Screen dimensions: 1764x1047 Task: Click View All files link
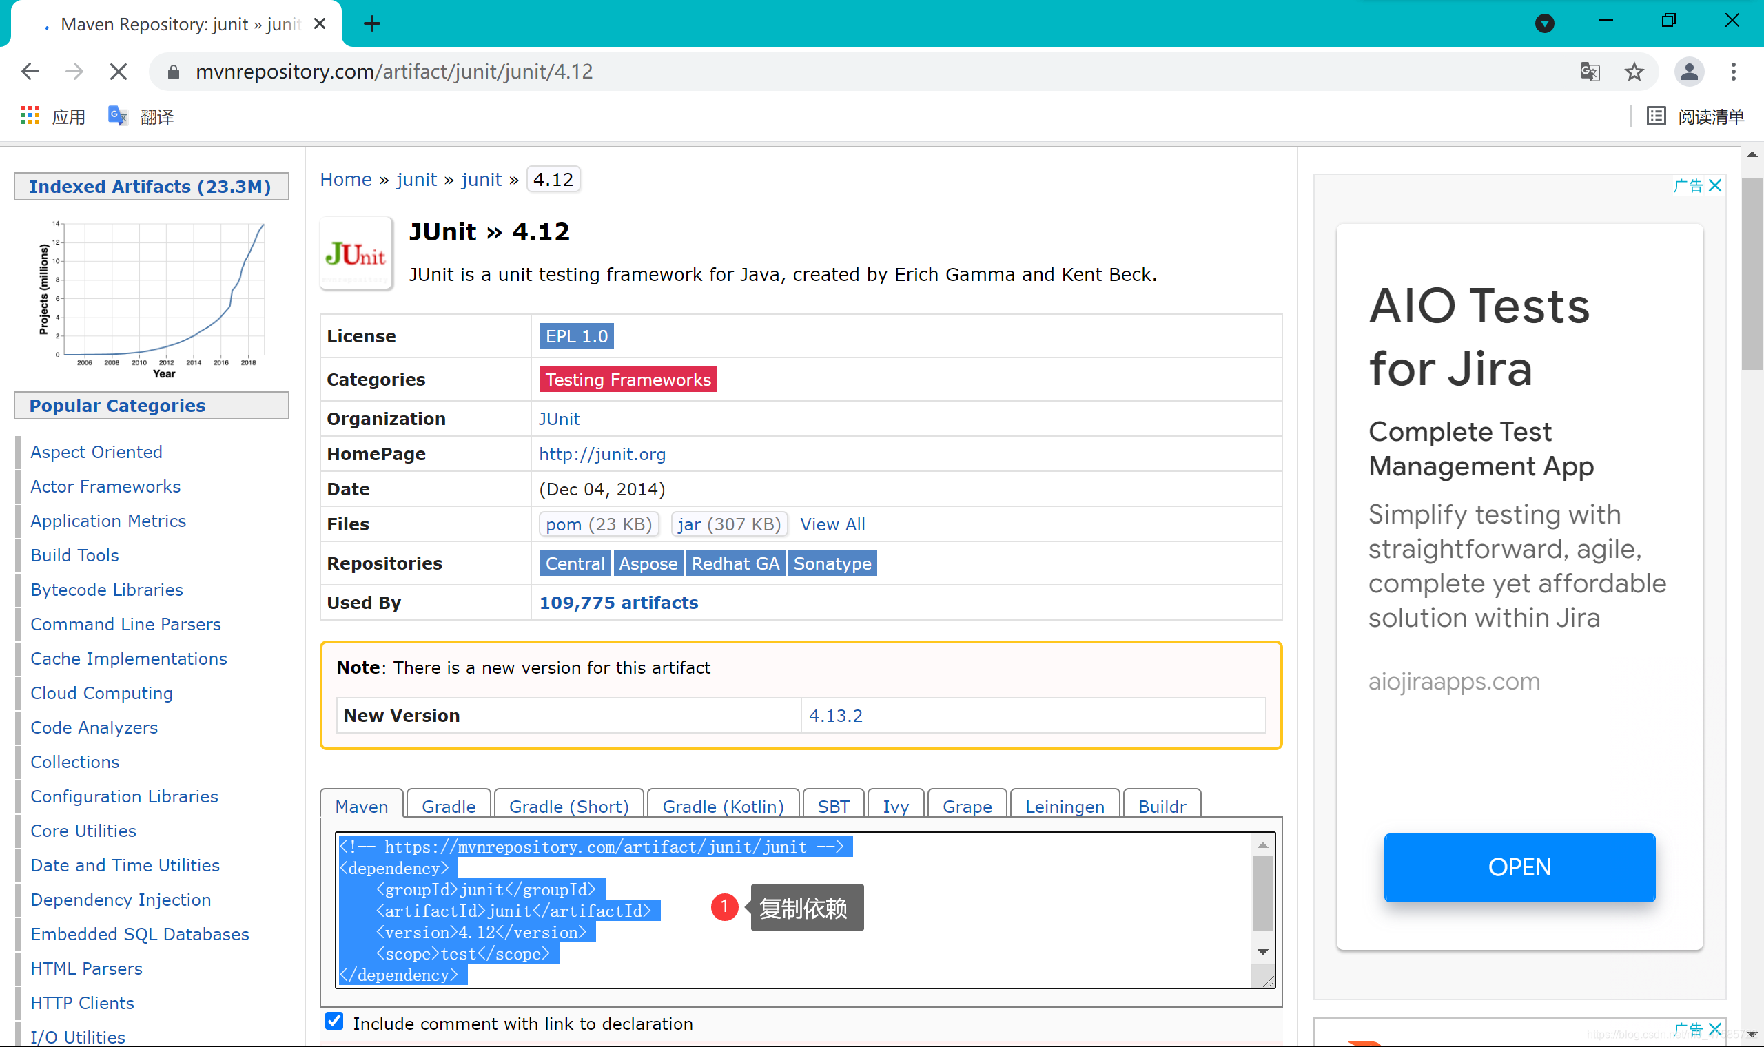point(832,524)
